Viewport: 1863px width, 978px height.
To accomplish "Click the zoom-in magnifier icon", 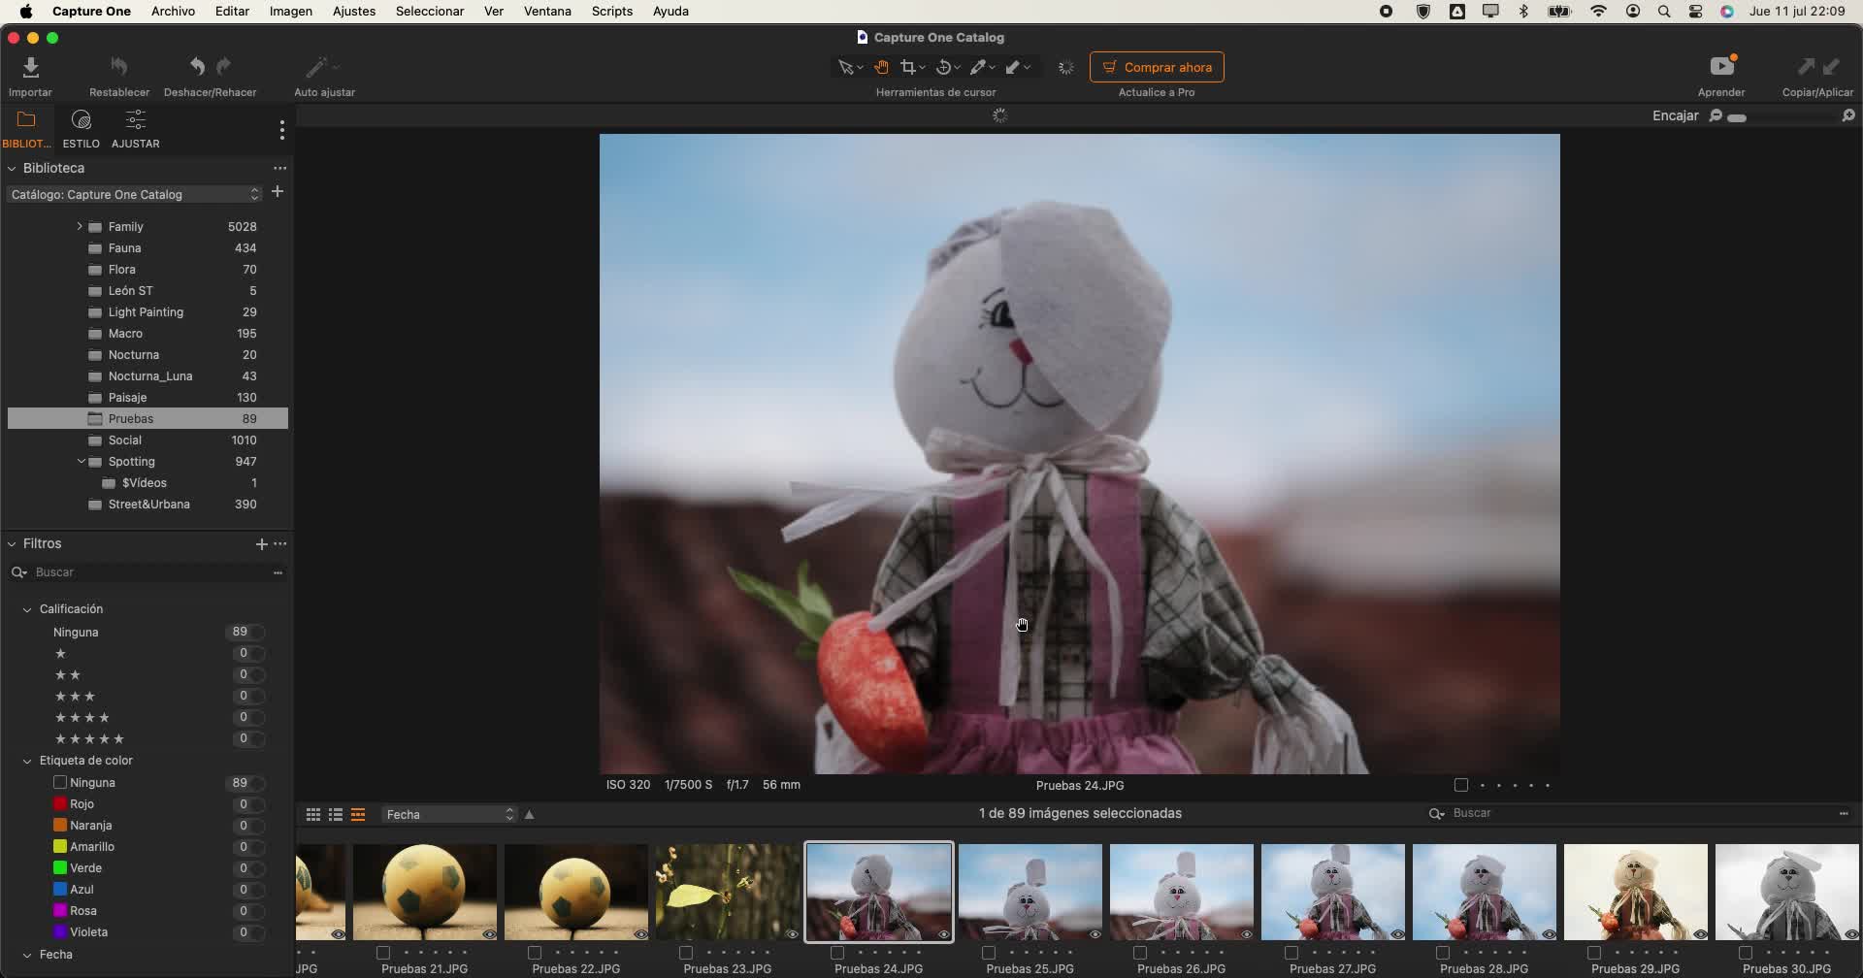I will point(1848,115).
